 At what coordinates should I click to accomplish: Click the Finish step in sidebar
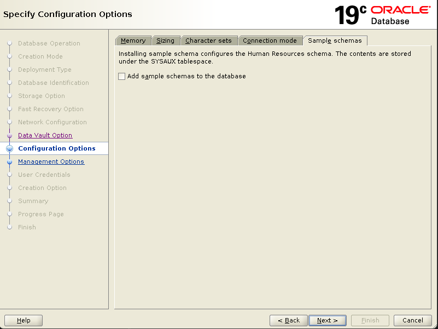(27, 227)
